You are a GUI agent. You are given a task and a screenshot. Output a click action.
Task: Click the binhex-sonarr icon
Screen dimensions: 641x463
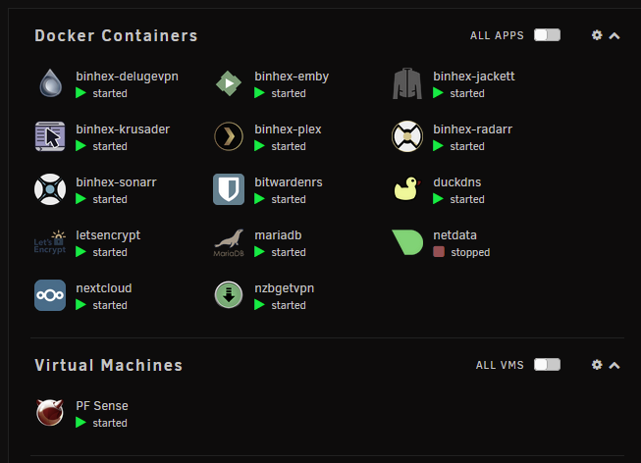(x=50, y=189)
